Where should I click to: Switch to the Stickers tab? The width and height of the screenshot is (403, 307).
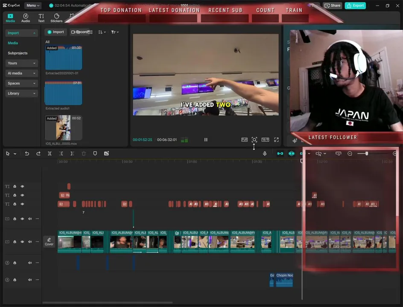(x=56, y=18)
